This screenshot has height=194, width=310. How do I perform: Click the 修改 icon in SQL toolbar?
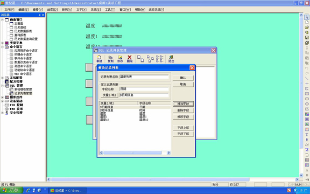[120, 59]
